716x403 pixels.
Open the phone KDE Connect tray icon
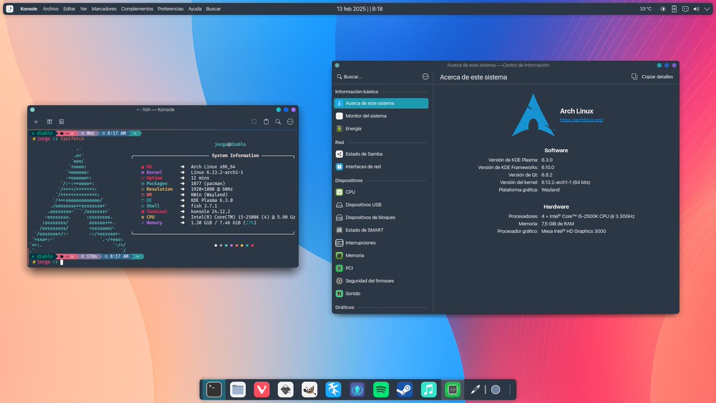(674, 9)
